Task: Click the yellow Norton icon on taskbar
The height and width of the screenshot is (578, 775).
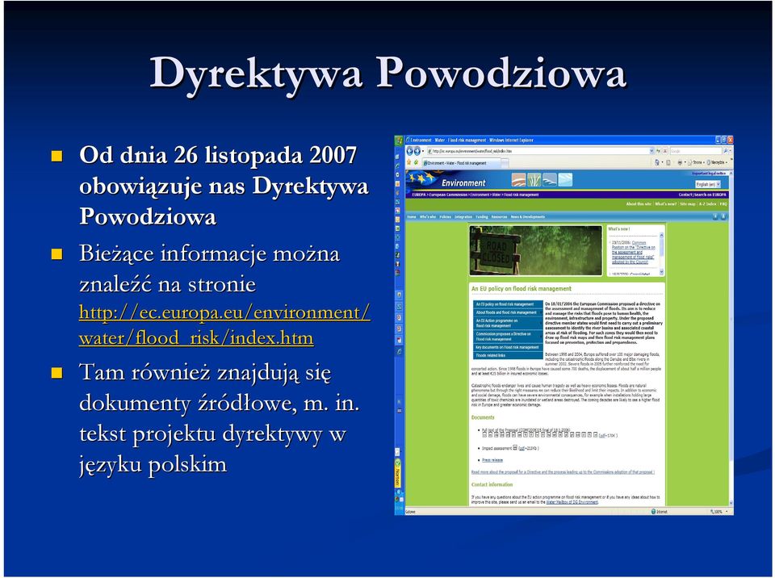Action: (398, 473)
